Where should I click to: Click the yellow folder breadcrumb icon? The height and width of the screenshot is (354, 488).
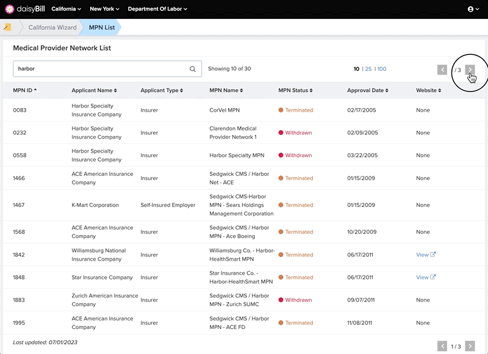(x=7, y=27)
